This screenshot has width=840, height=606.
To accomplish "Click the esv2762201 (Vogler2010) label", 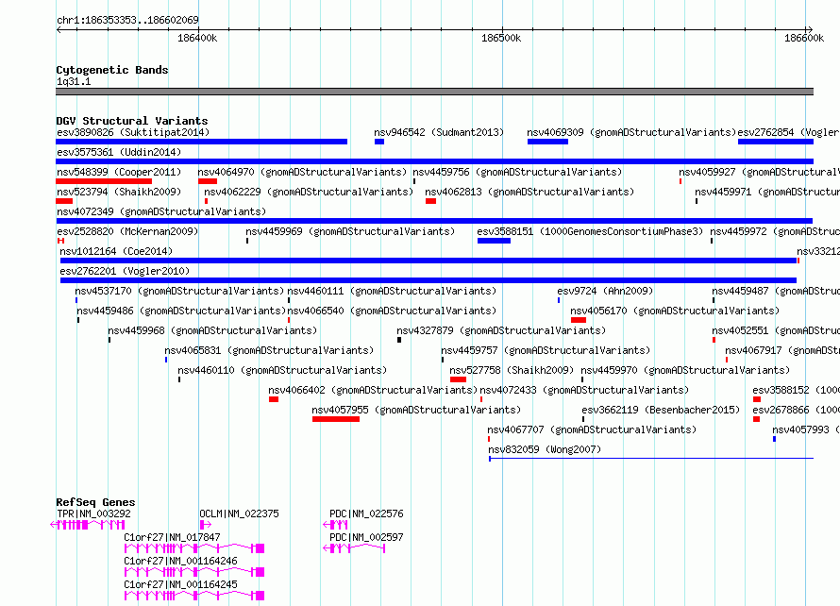I will (125, 271).
